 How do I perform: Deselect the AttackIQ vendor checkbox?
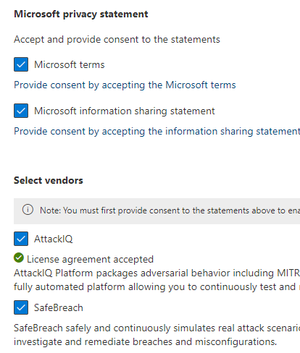pos(21,239)
